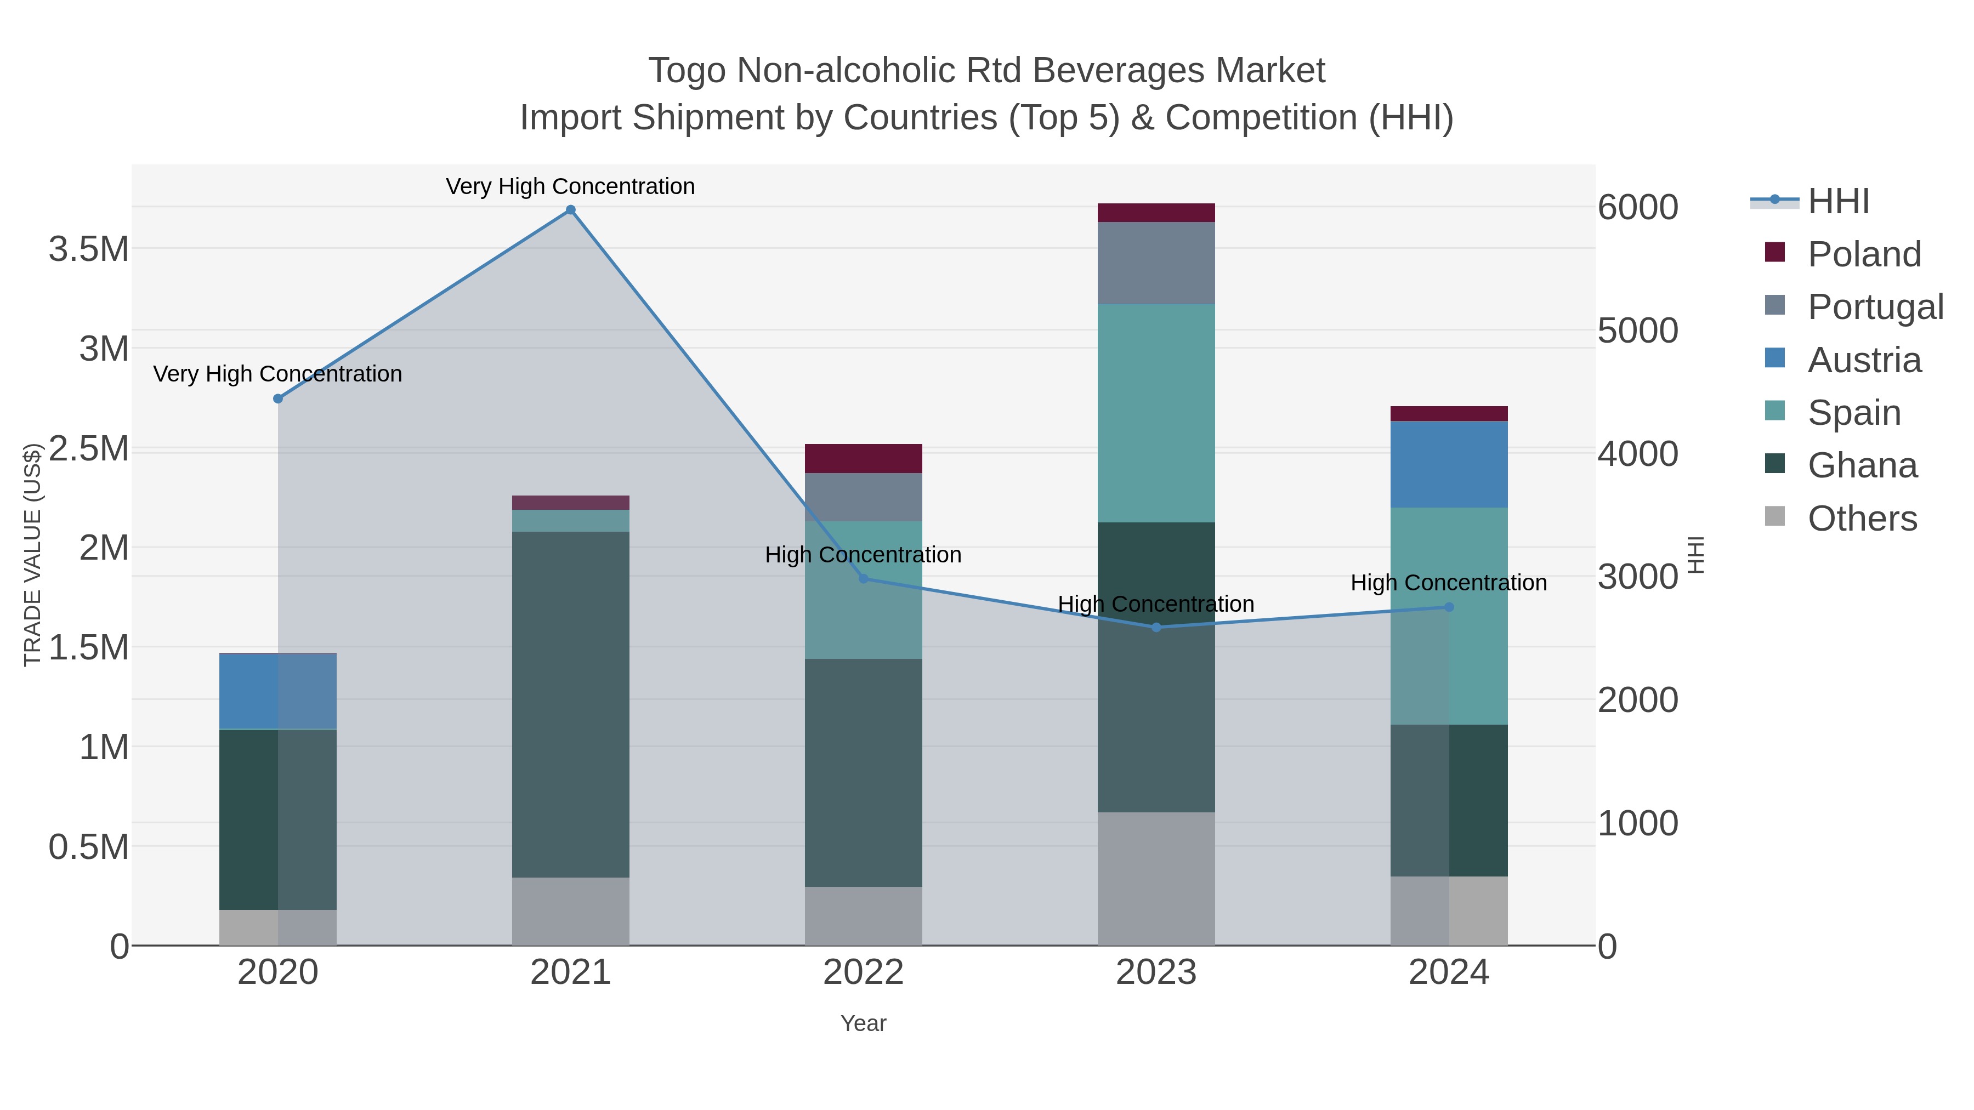Click the Others legend gray square
Image resolution: width=1974 pixels, height=1110 pixels.
tap(1775, 516)
